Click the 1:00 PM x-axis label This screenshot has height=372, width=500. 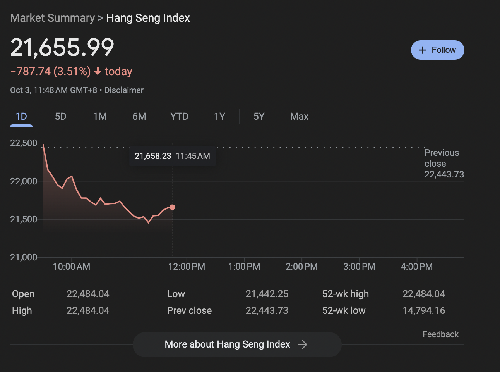(x=244, y=267)
